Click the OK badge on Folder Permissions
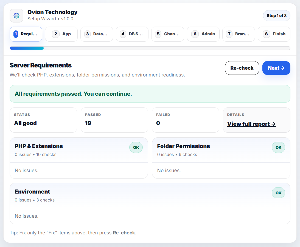The width and height of the screenshot is (300, 247). tap(278, 147)
